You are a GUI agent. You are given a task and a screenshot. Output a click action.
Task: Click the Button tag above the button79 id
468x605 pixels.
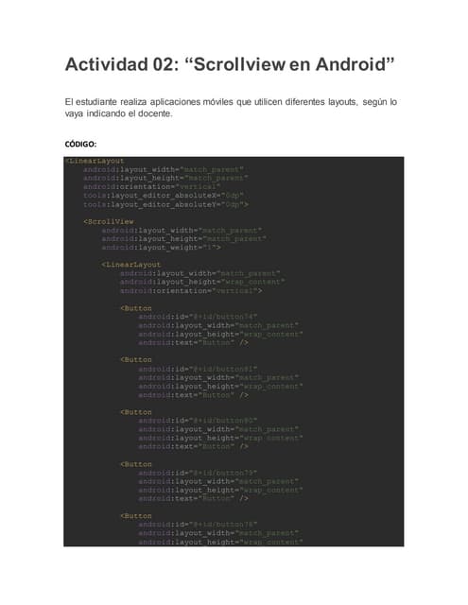(x=136, y=464)
